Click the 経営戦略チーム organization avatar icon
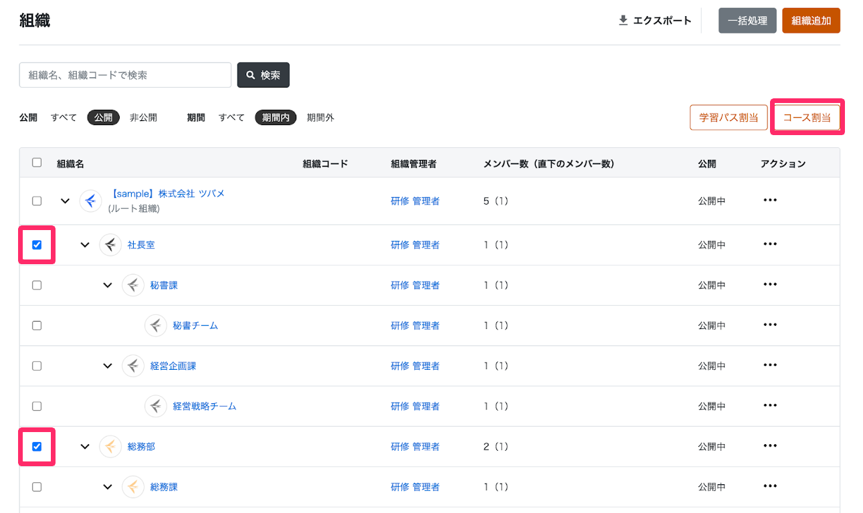 click(x=156, y=406)
